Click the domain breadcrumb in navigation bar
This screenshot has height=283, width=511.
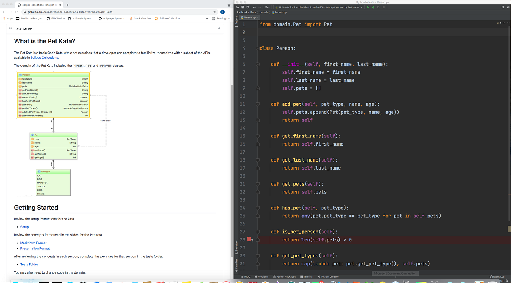[264, 12]
